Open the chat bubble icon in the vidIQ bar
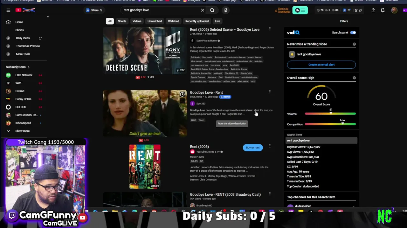407x228 pixels. [x=360, y=10]
